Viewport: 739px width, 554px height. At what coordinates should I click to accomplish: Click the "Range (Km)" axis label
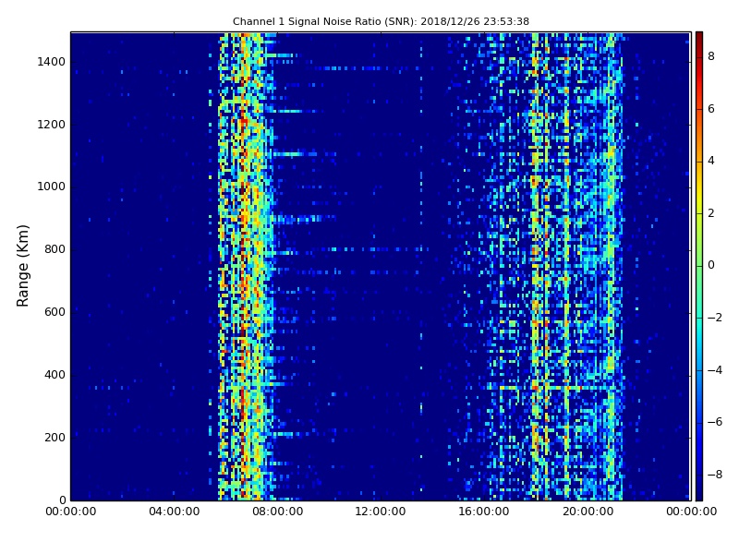click(22, 266)
